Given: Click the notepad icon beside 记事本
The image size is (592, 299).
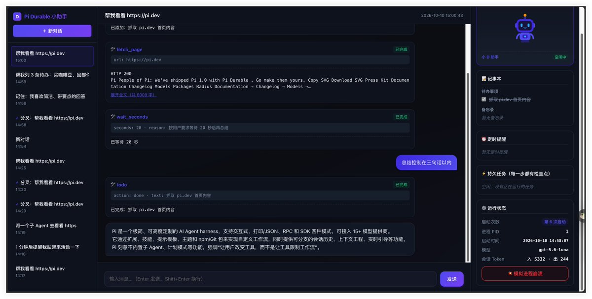Looking at the screenshot, I should pos(484,79).
